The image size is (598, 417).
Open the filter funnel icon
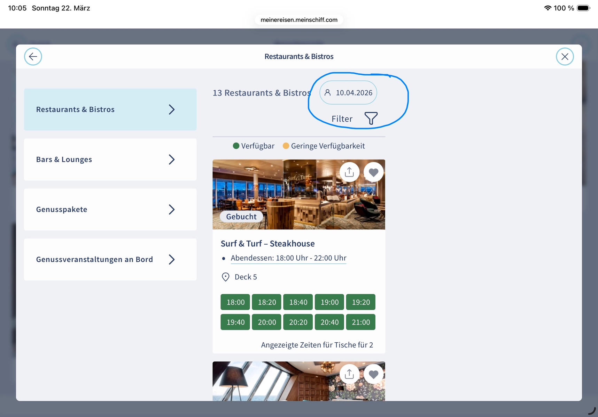[371, 118]
